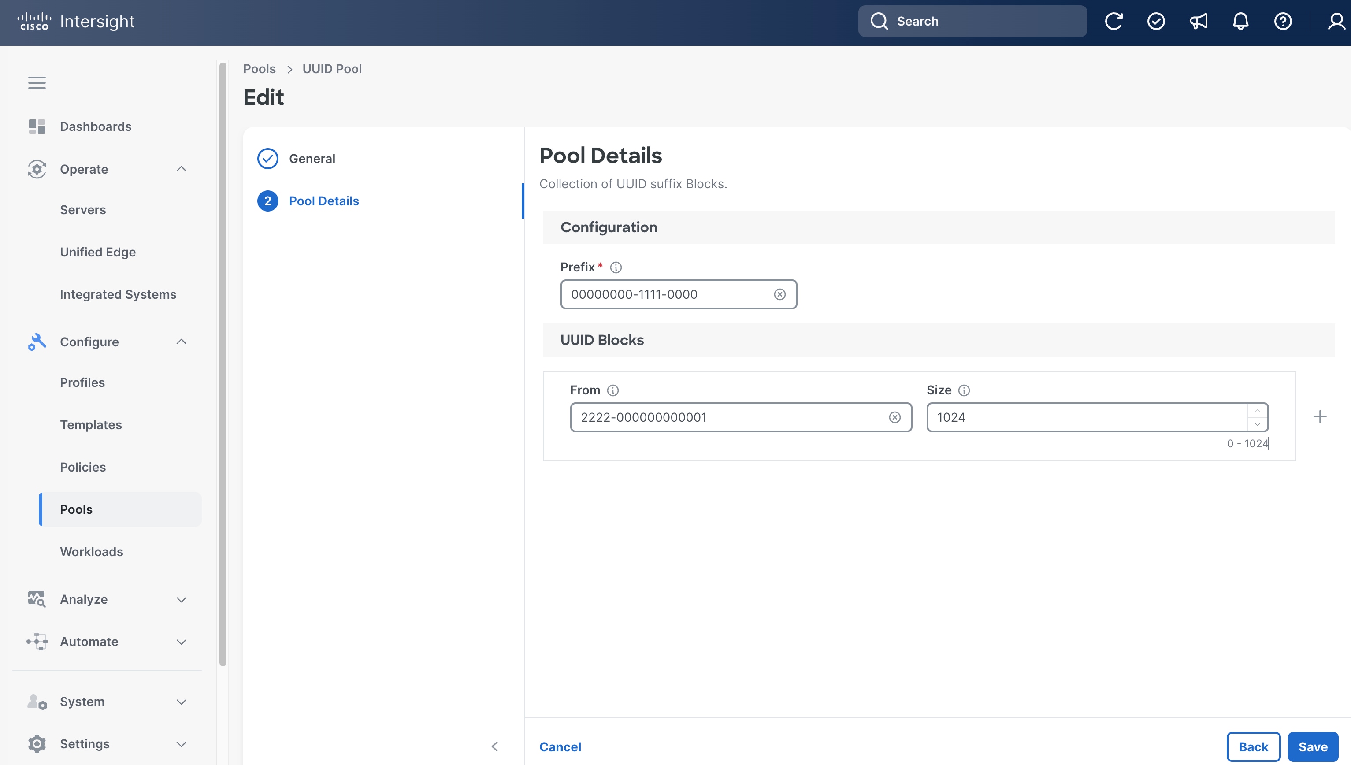Click the Save button
Viewport: 1351px width, 765px height.
[1313, 746]
